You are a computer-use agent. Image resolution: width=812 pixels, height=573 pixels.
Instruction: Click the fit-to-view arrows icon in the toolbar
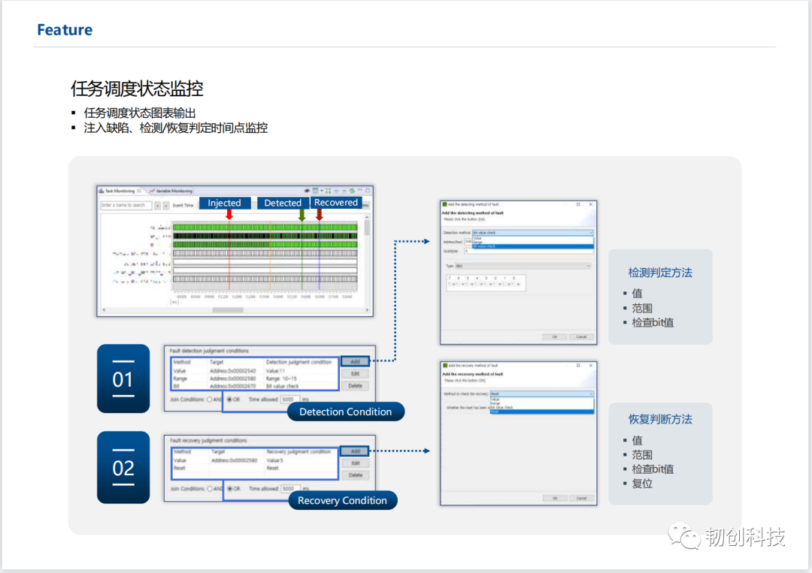328,190
